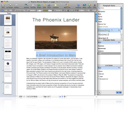
Task: Select page 5 thumbnail
Action: coord(8,66)
